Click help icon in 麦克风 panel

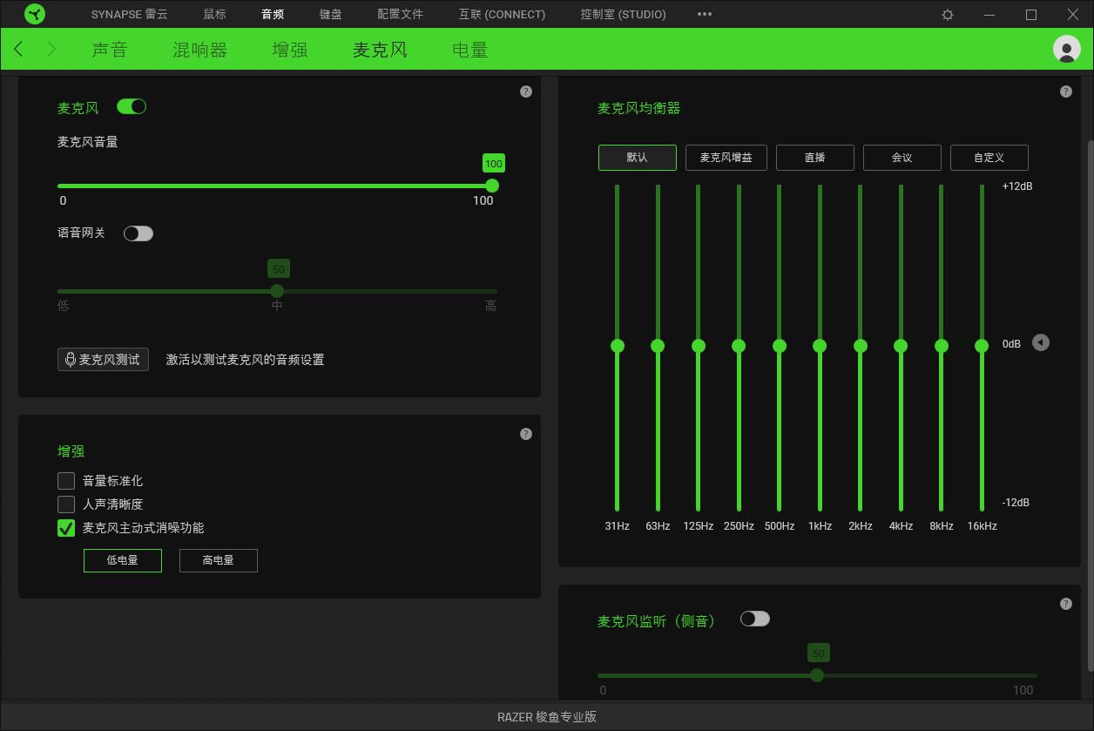pyautogui.click(x=525, y=91)
